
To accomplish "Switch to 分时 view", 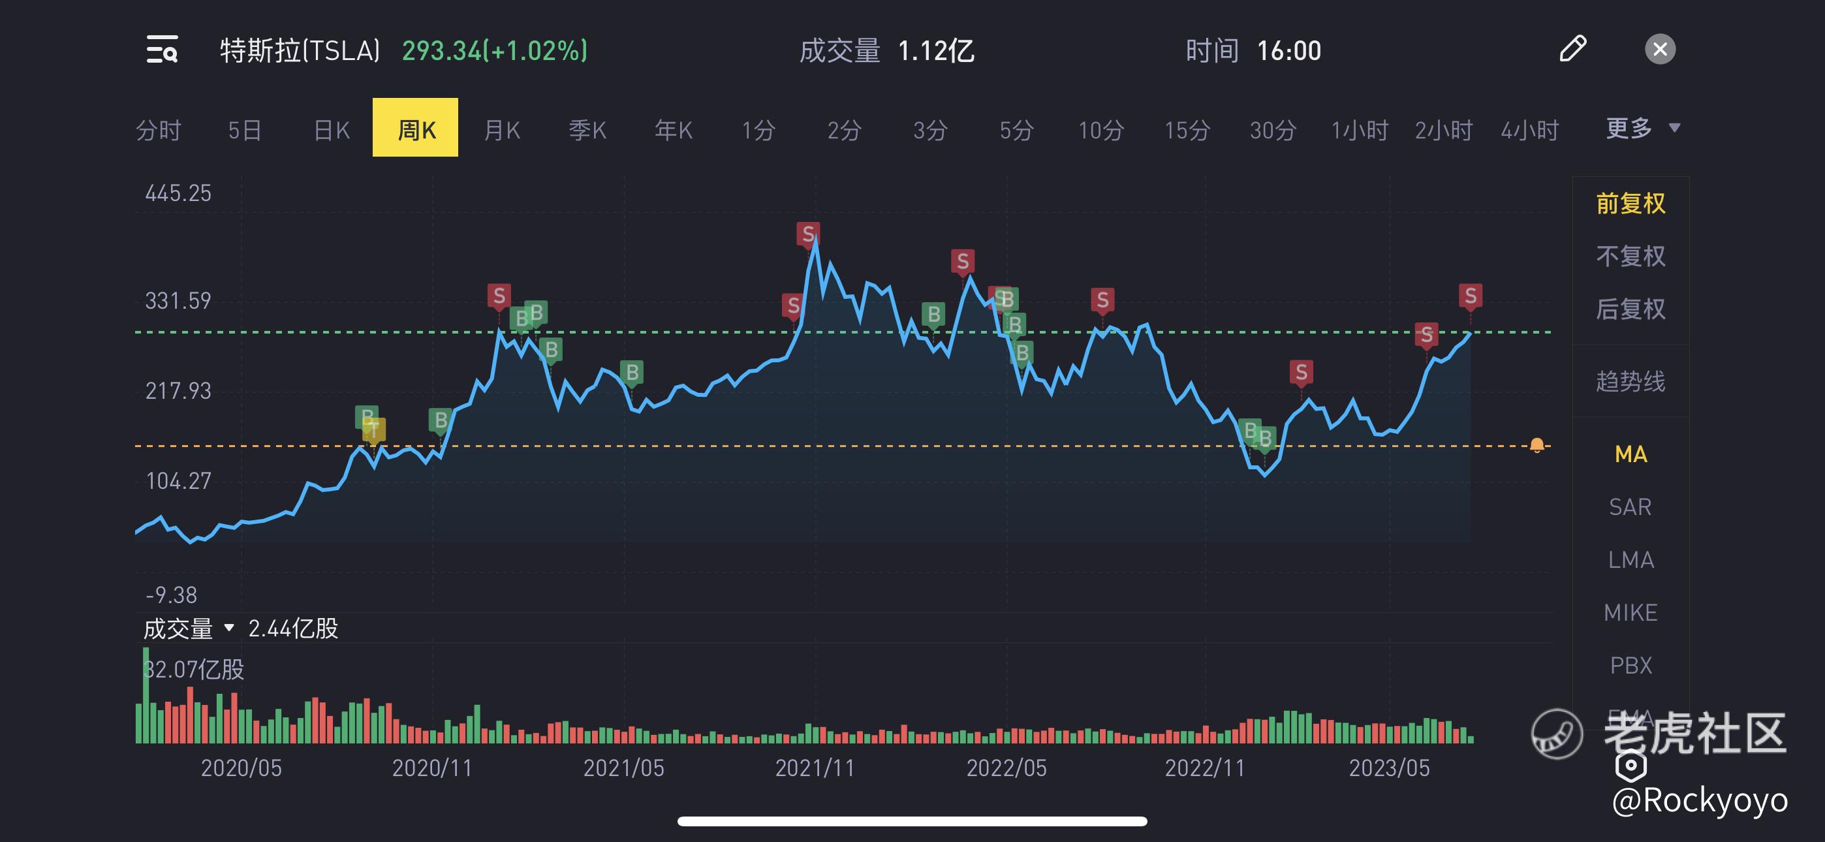I will coord(159,130).
